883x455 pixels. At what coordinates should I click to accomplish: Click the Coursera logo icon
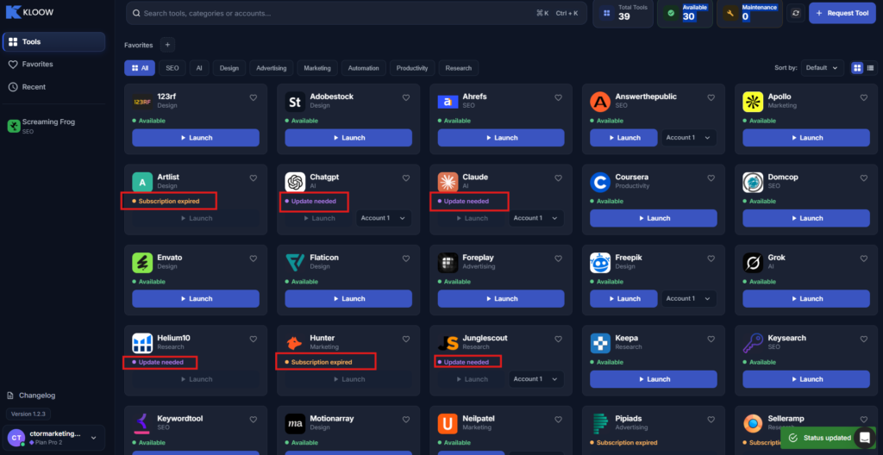coord(600,183)
